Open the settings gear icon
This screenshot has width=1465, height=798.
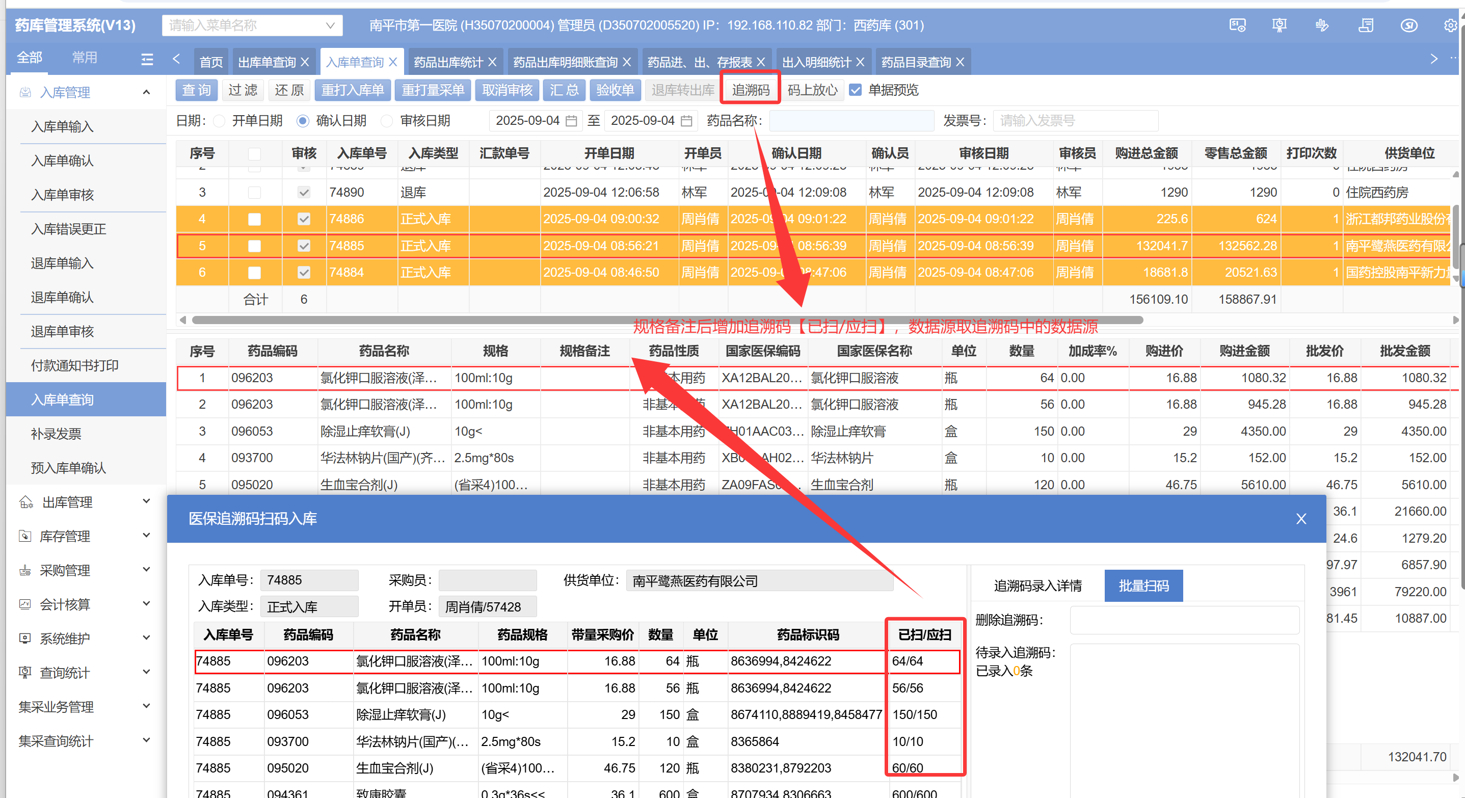(x=1450, y=25)
